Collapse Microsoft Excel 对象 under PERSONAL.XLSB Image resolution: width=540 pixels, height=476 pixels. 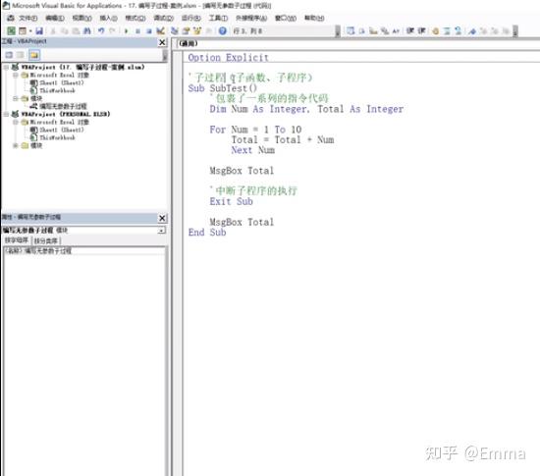[15, 122]
